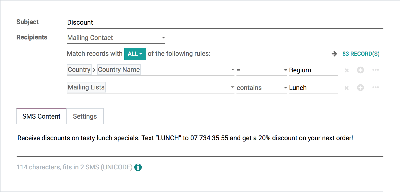Remove the Country Name rule with its x icon
The image size is (400, 192).
pyautogui.click(x=346, y=70)
